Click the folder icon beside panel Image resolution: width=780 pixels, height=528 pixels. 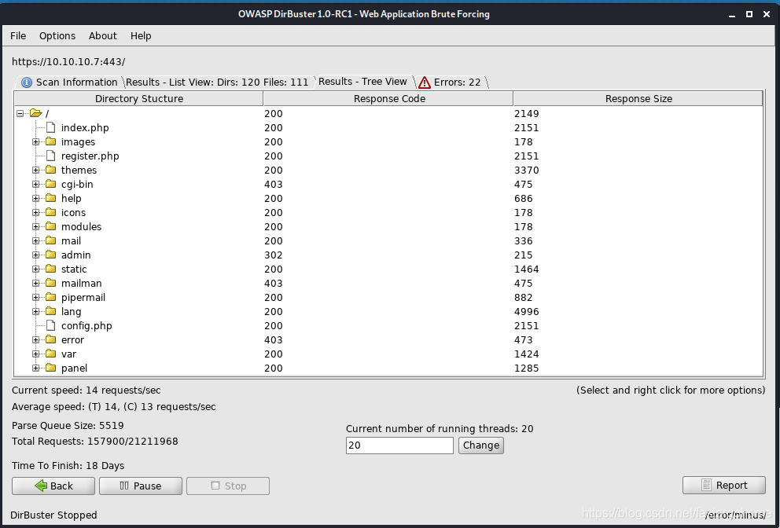coord(50,368)
